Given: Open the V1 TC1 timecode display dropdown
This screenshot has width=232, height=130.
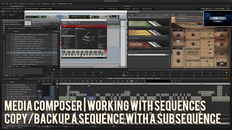Looking at the screenshot, I should [x=121, y=9].
